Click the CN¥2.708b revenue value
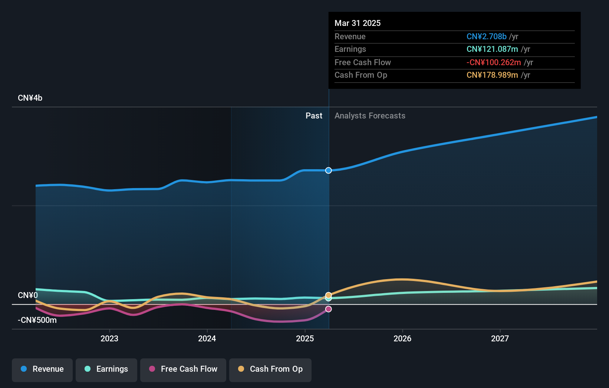Screen dimensions: 609x388 pos(486,37)
